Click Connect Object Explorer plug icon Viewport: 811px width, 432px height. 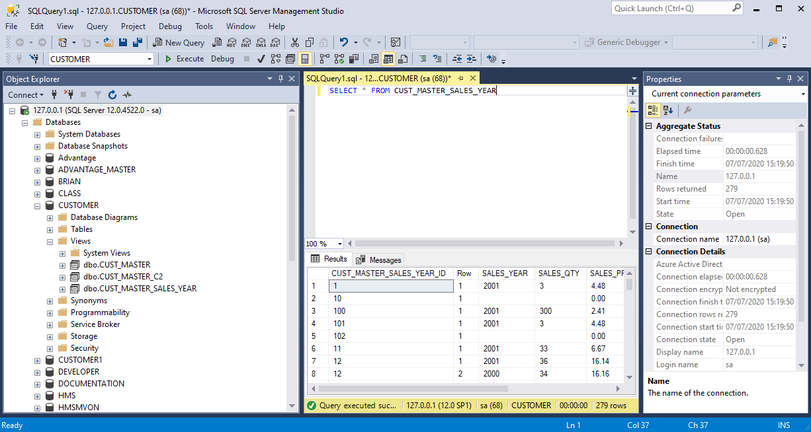(x=54, y=94)
